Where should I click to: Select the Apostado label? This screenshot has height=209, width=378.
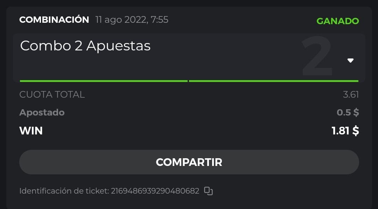tap(42, 112)
